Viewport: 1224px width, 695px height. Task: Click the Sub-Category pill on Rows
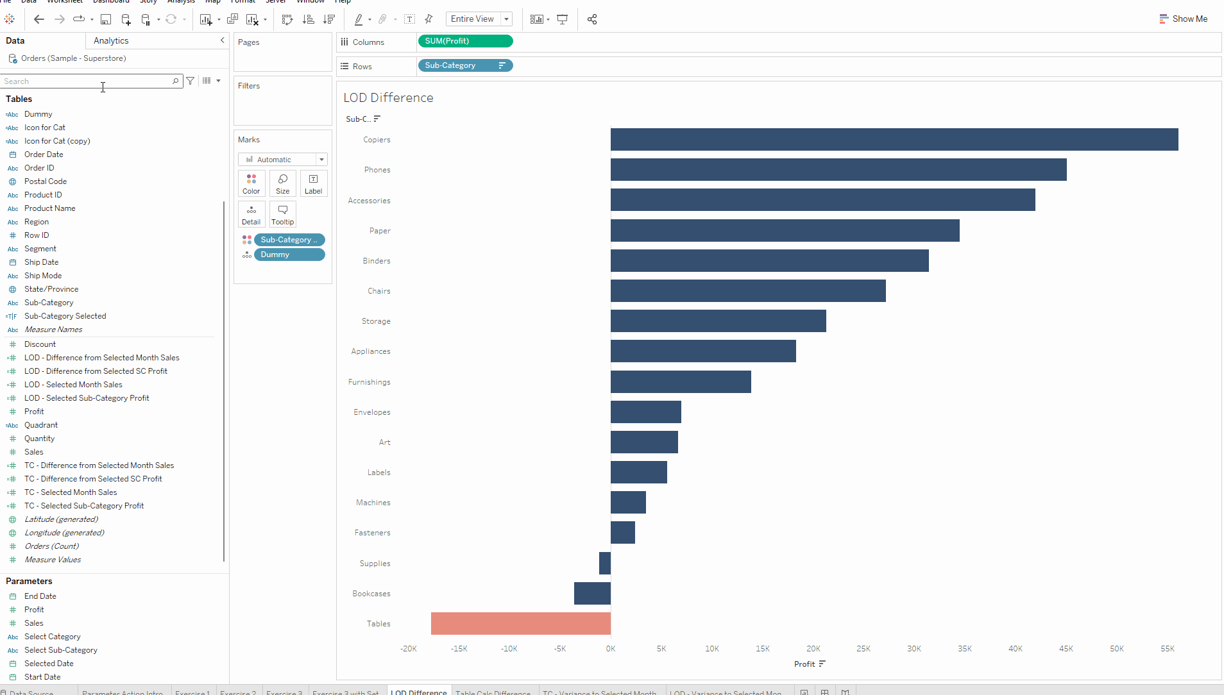465,65
